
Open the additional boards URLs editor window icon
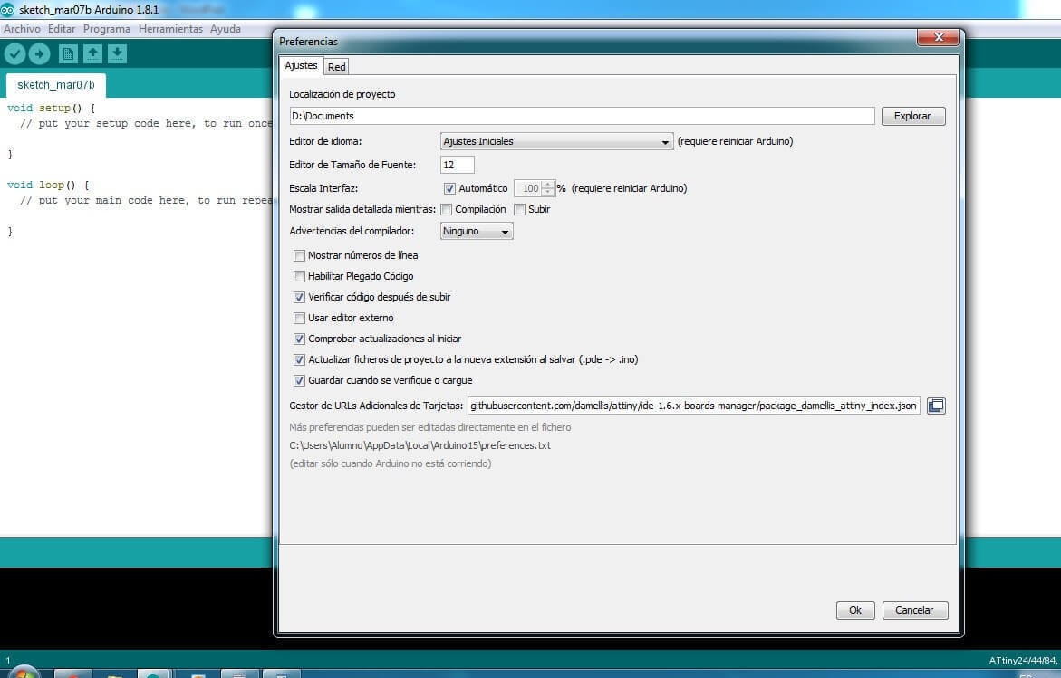click(x=936, y=406)
